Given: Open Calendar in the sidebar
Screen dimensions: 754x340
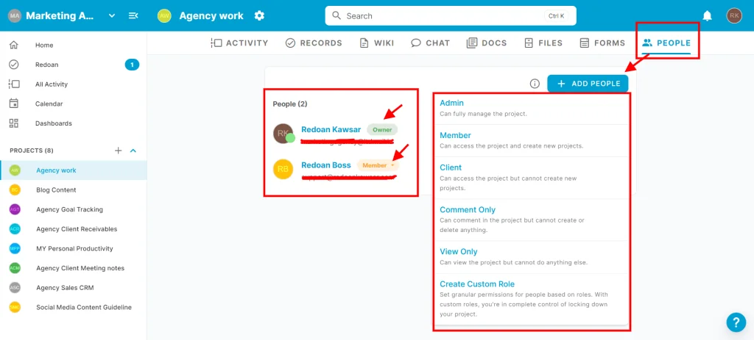Looking at the screenshot, I should tap(49, 104).
